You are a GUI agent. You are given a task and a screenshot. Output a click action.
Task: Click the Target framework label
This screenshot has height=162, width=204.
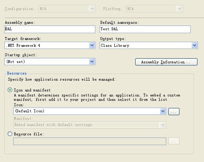23,39
